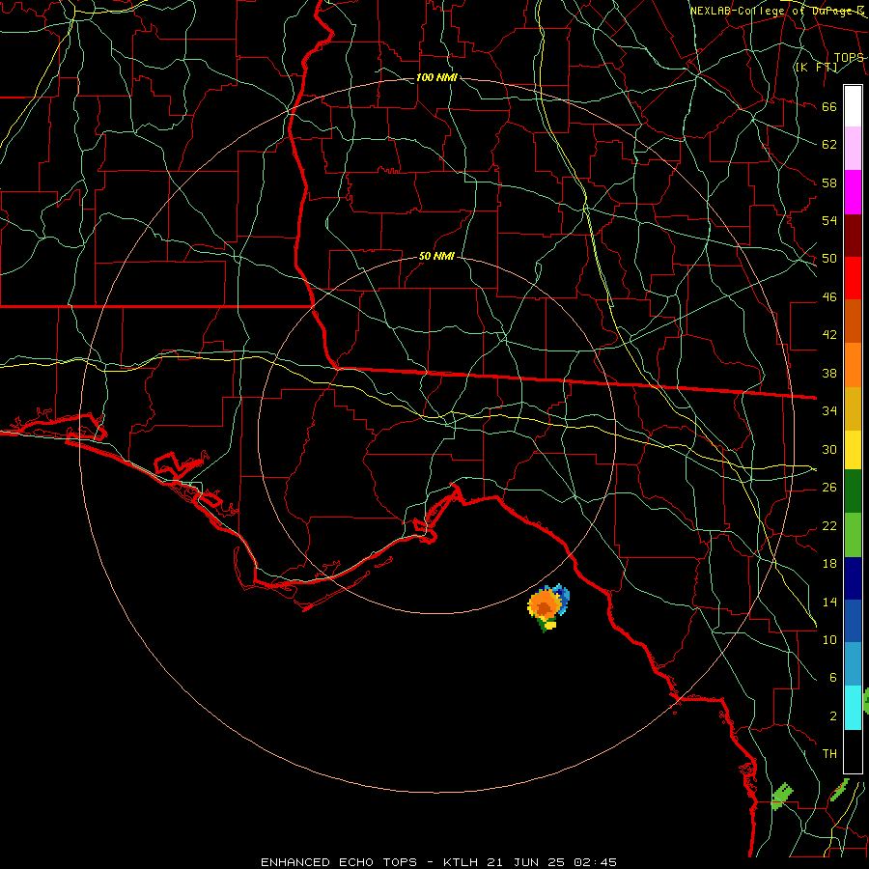Click the legend value 66
This screenshot has width=869, height=869.
pyautogui.click(x=829, y=106)
